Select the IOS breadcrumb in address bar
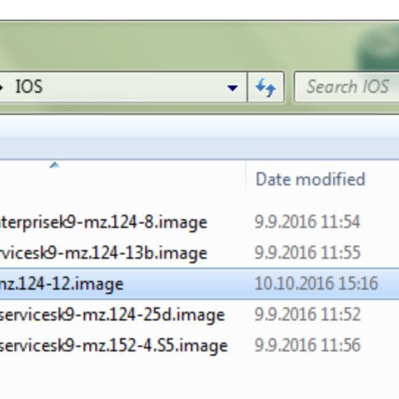This screenshot has height=399, width=399. click(29, 87)
